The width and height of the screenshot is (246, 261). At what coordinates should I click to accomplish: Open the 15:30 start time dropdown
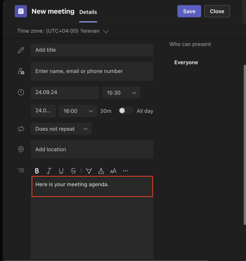121,93
